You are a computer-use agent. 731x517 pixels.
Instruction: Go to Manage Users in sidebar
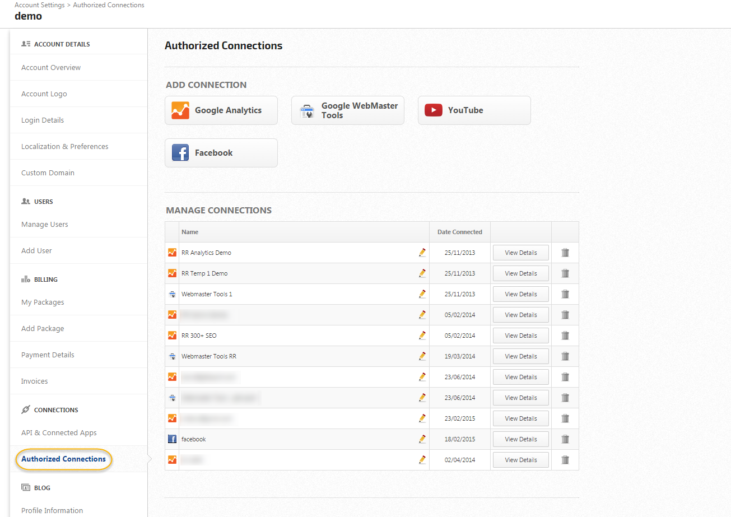click(45, 225)
